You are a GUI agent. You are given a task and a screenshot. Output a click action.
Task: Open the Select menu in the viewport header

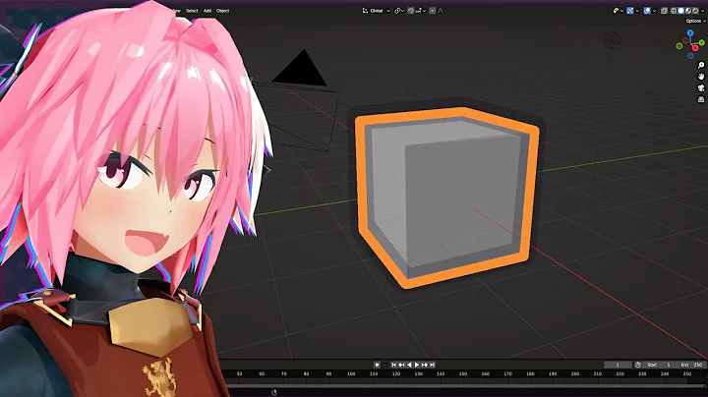tap(192, 11)
